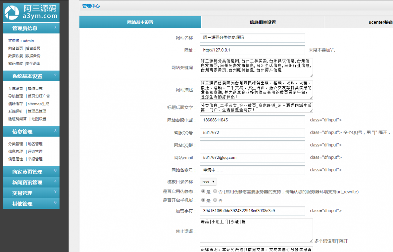Expand the 交易管理 section
393x252 pixels.
point(31,193)
